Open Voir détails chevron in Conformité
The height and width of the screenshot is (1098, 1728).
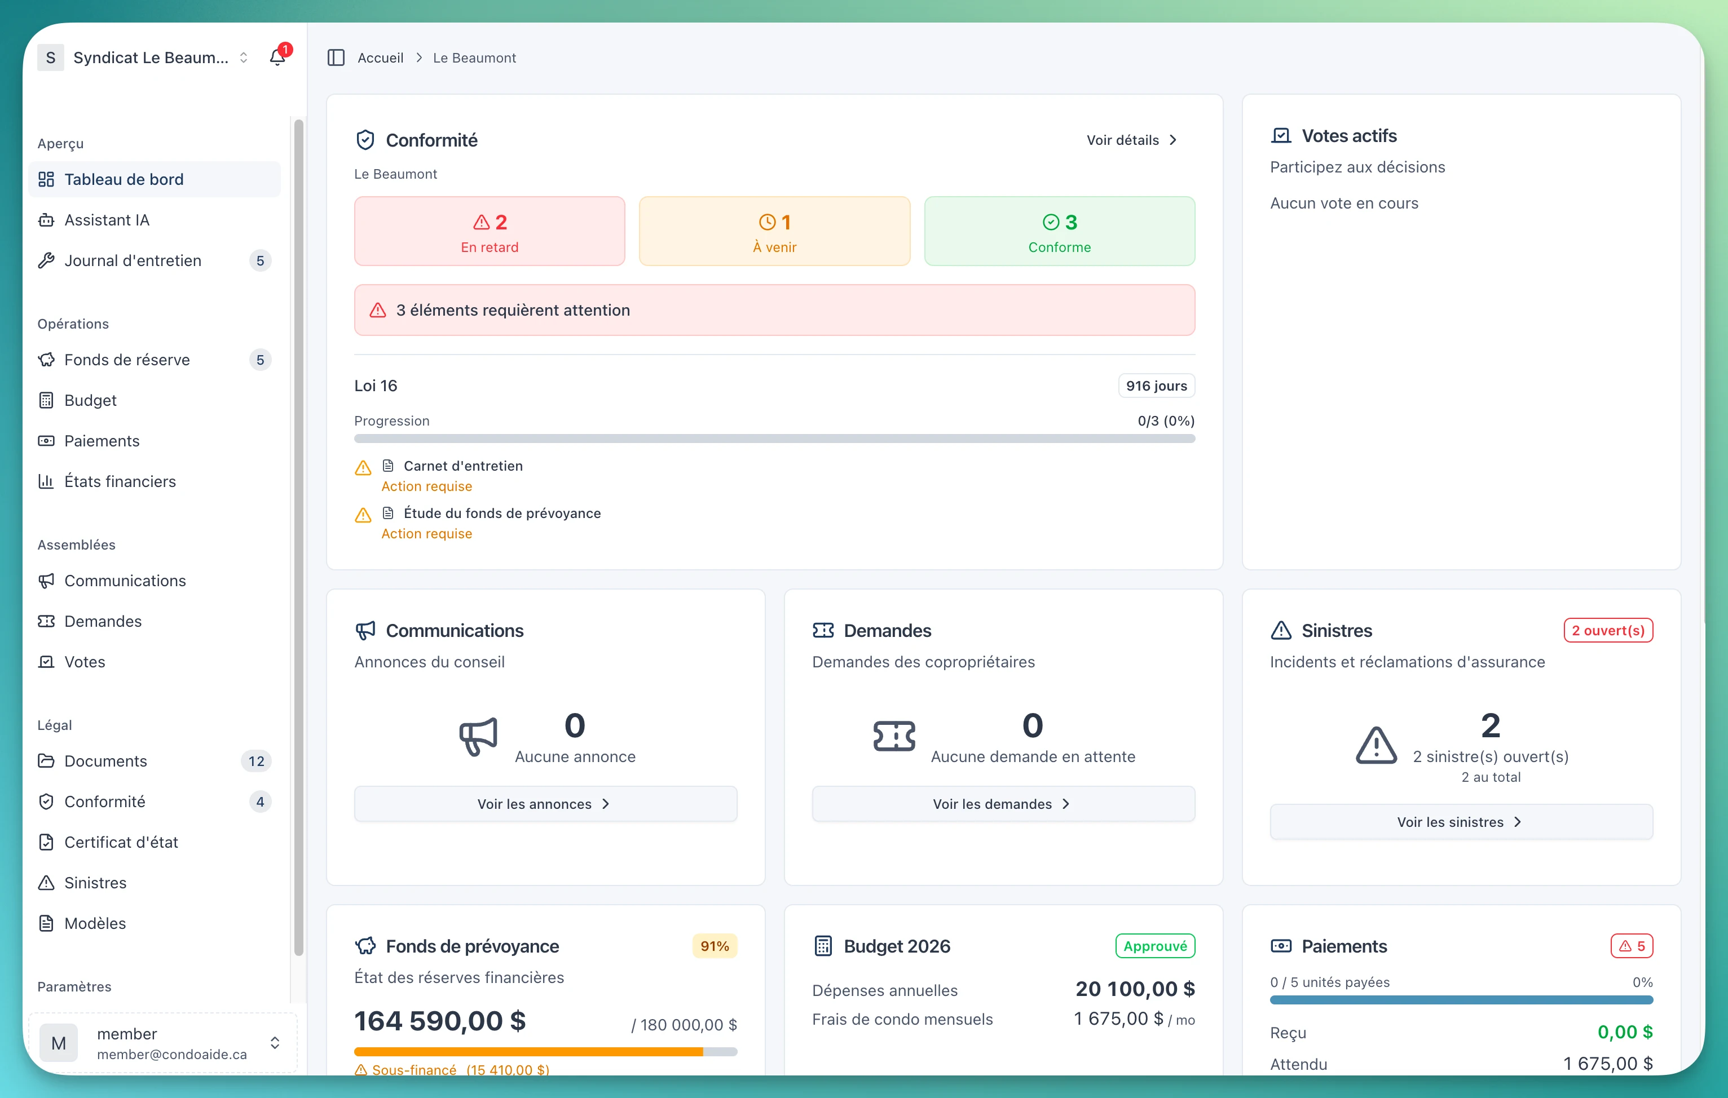coord(1172,140)
